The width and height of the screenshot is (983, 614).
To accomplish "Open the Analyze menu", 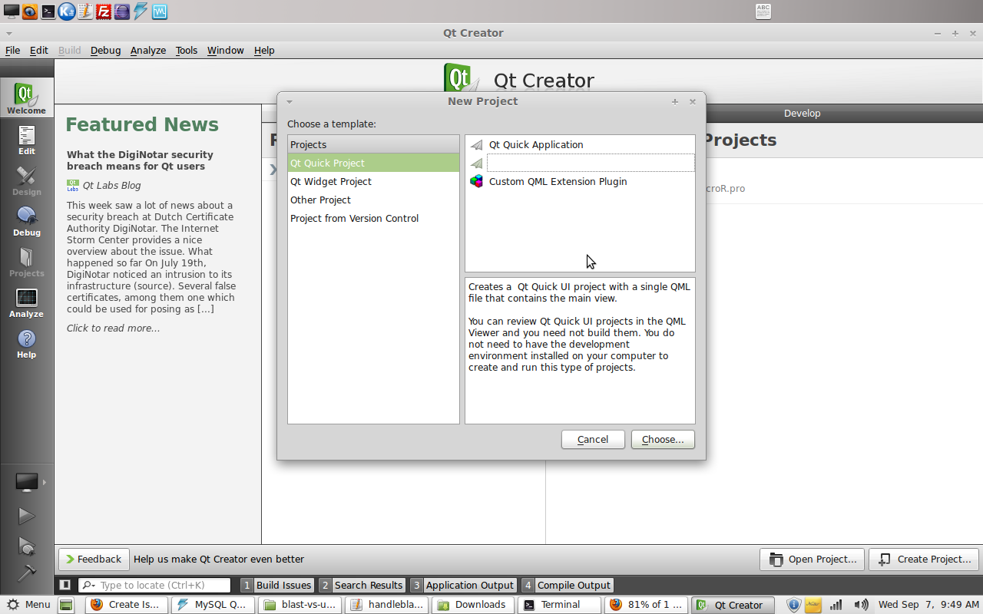I will pyautogui.click(x=148, y=50).
